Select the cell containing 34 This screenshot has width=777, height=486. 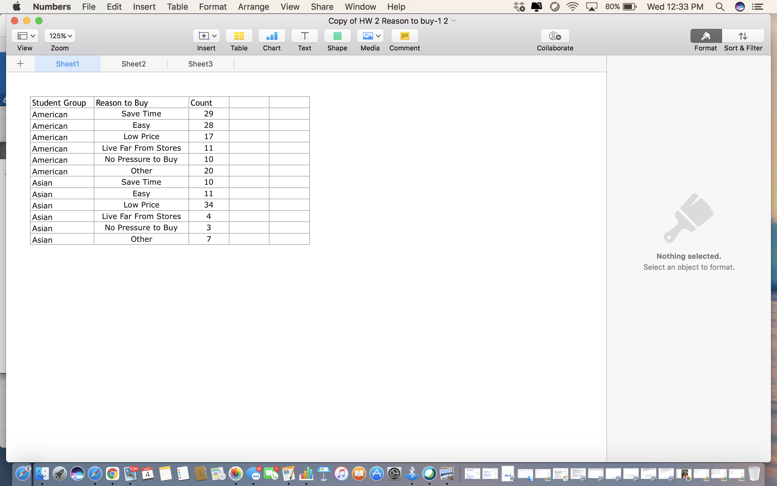tap(209, 205)
